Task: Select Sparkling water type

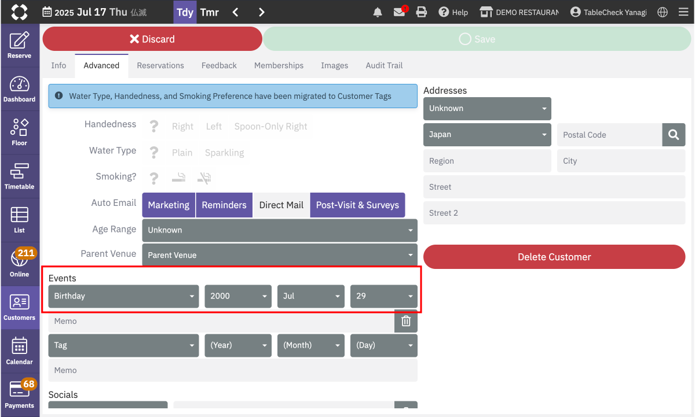Action: pos(225,153)
